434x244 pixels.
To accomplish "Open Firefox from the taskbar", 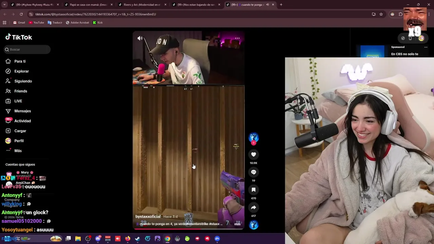I will (x=127, y=239).
